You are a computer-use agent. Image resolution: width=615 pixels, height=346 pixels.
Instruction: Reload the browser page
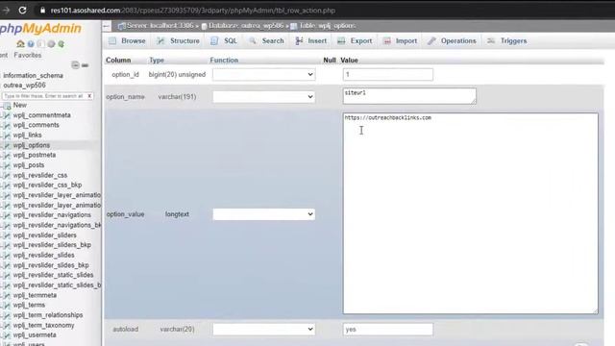22,11
